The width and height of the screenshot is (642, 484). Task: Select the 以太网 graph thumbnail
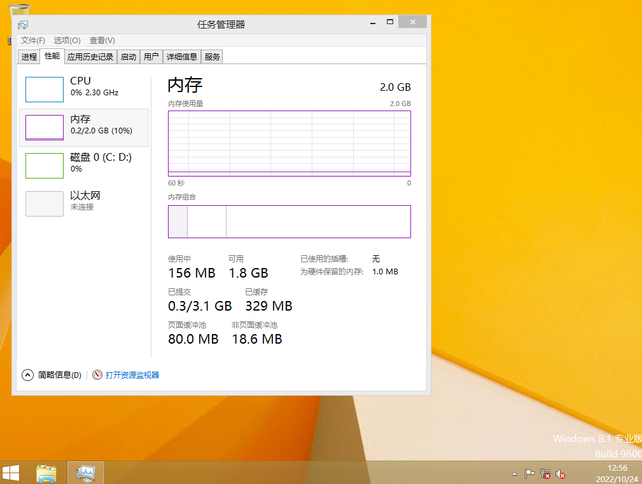coord(44,204)
